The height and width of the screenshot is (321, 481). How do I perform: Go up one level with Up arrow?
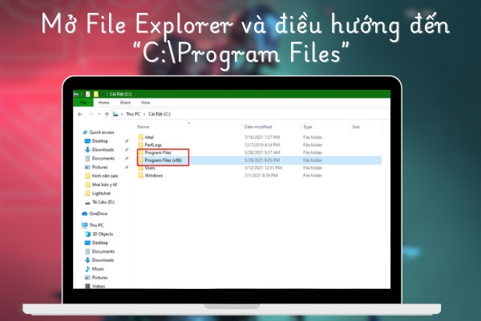pyautogui.click(x=107, y=114)
